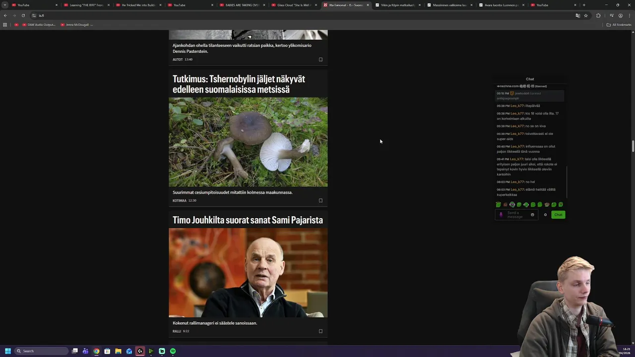The image size is (635, 357).
Task: Open Microsoft Store on the taskbar
Action: pos(107,351)
